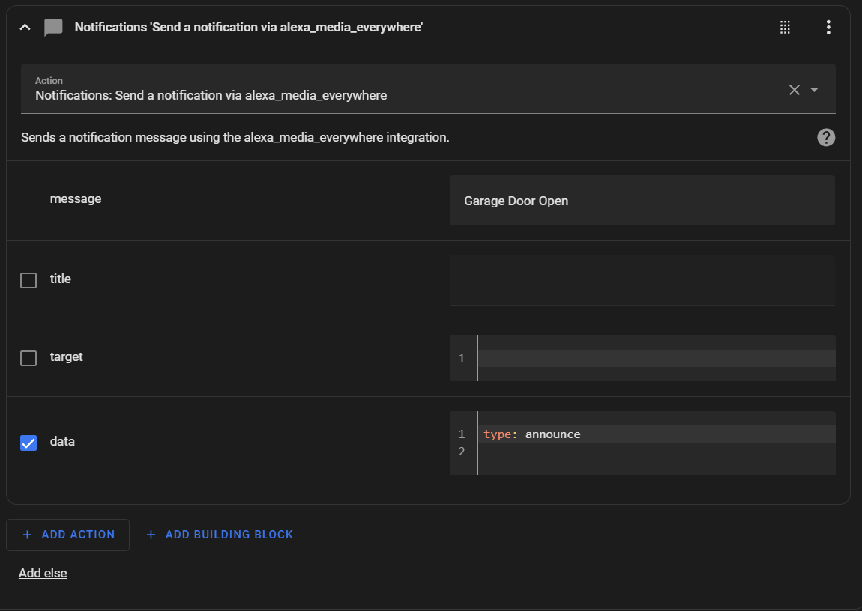Click the plus icon beside Add Action
Screen dimensions: 862x611
[28, 535]
